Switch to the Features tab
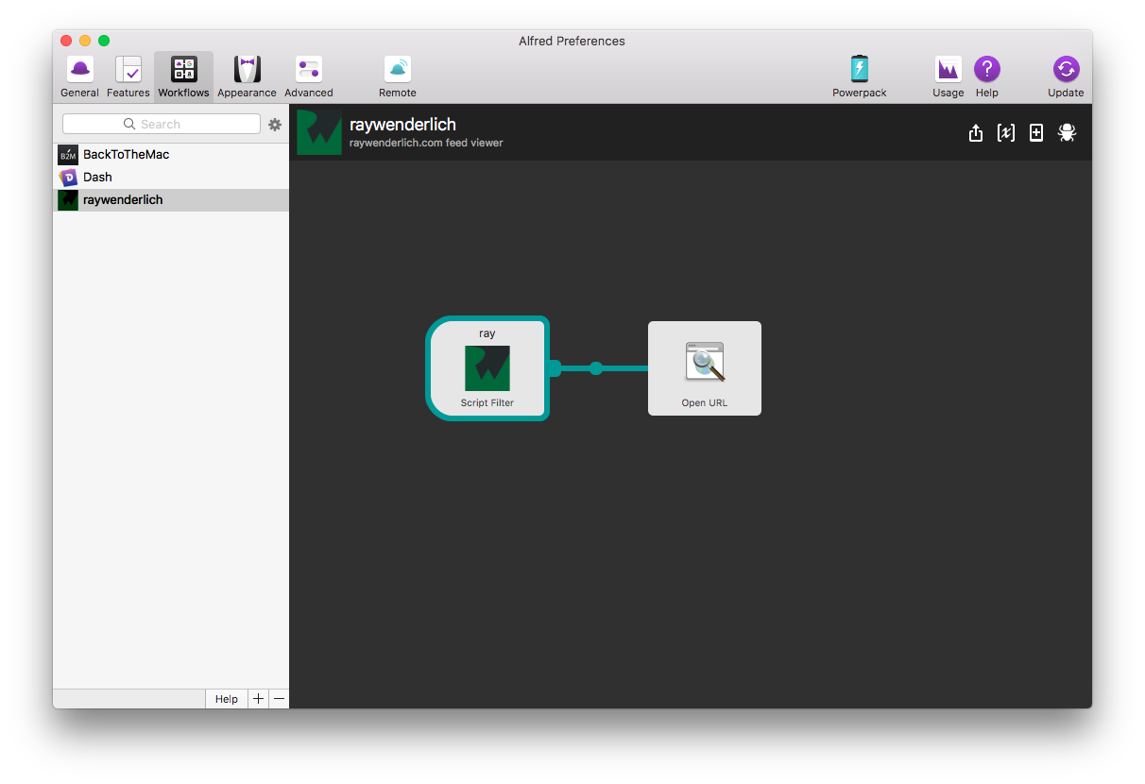This screenshot has height=784, width=1145. click(x=128, y=77)
